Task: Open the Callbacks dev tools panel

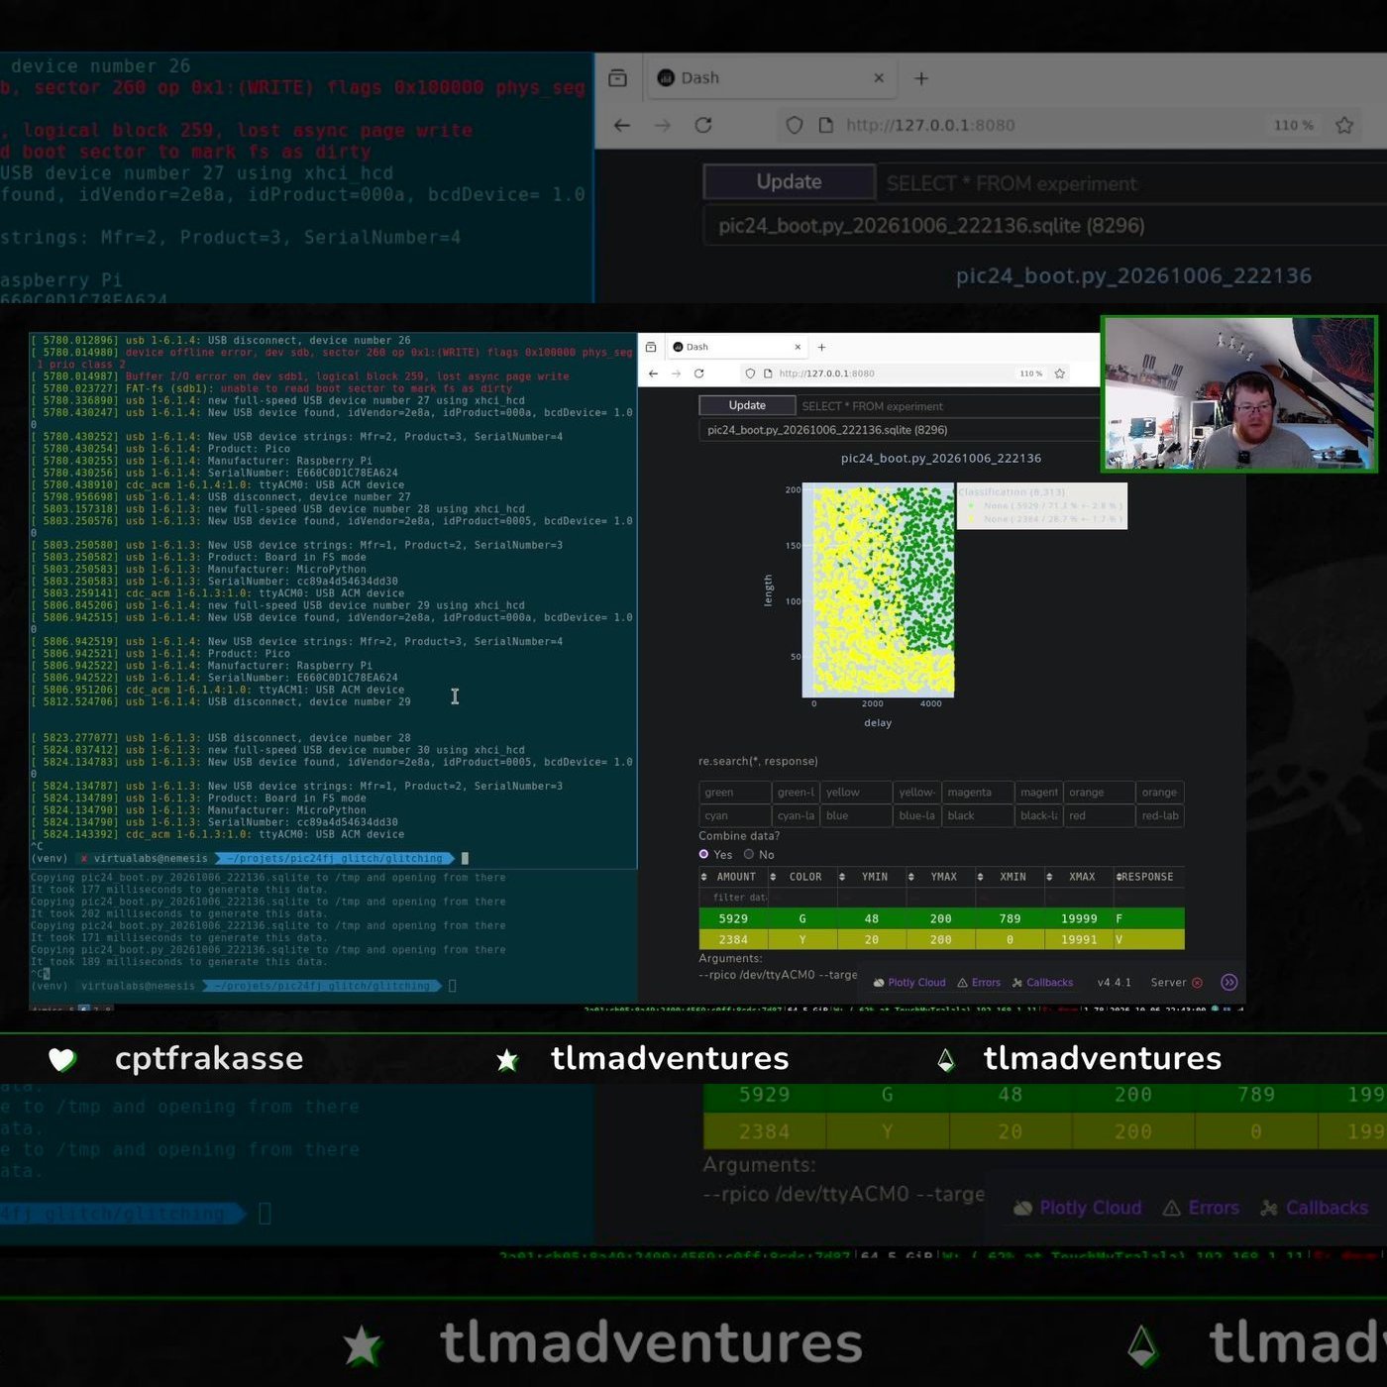Action: click(x=1042, y=983)
